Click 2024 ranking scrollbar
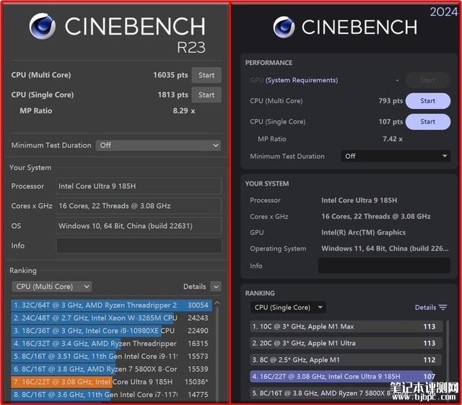The image size is (462, 405). [x=448, y=360]
